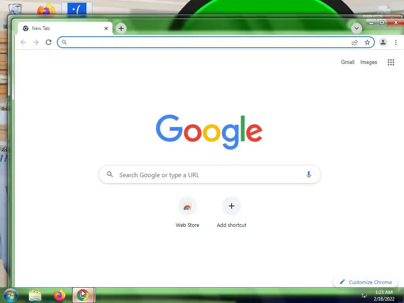The width and height of the screenshot is (404, 303).
Task: Open the Images link
Action: point(368,62)
